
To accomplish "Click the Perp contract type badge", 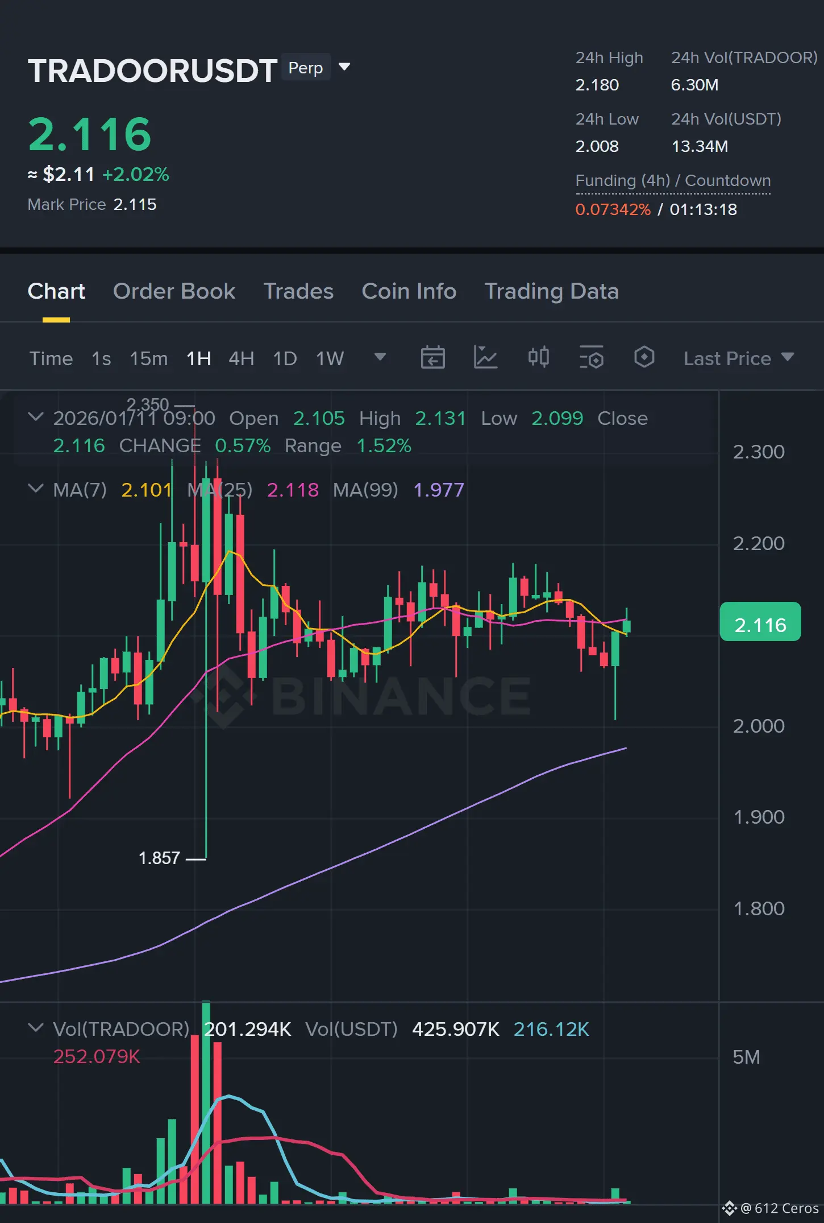I will pos(306,68).
